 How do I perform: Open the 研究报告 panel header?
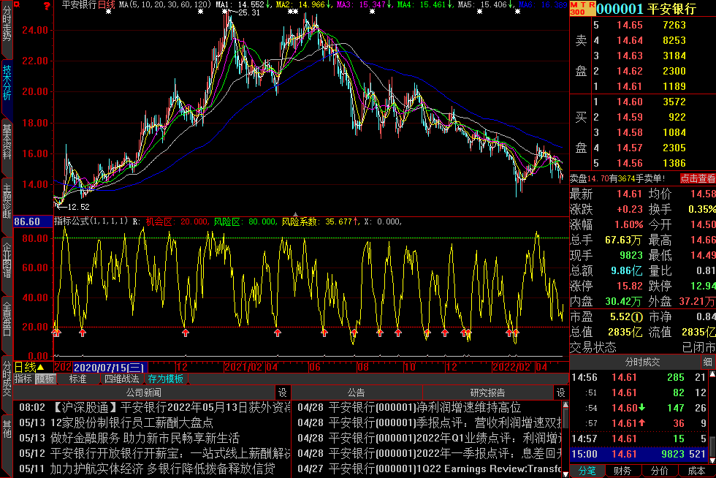487,392
